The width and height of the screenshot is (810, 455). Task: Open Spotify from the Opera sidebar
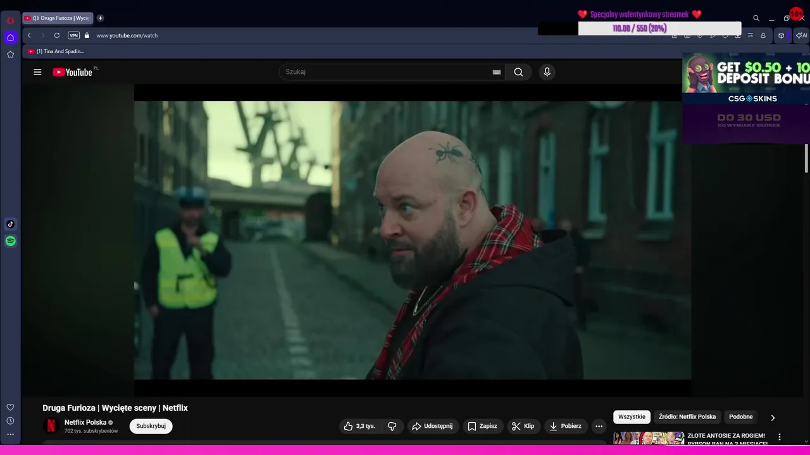10,241
